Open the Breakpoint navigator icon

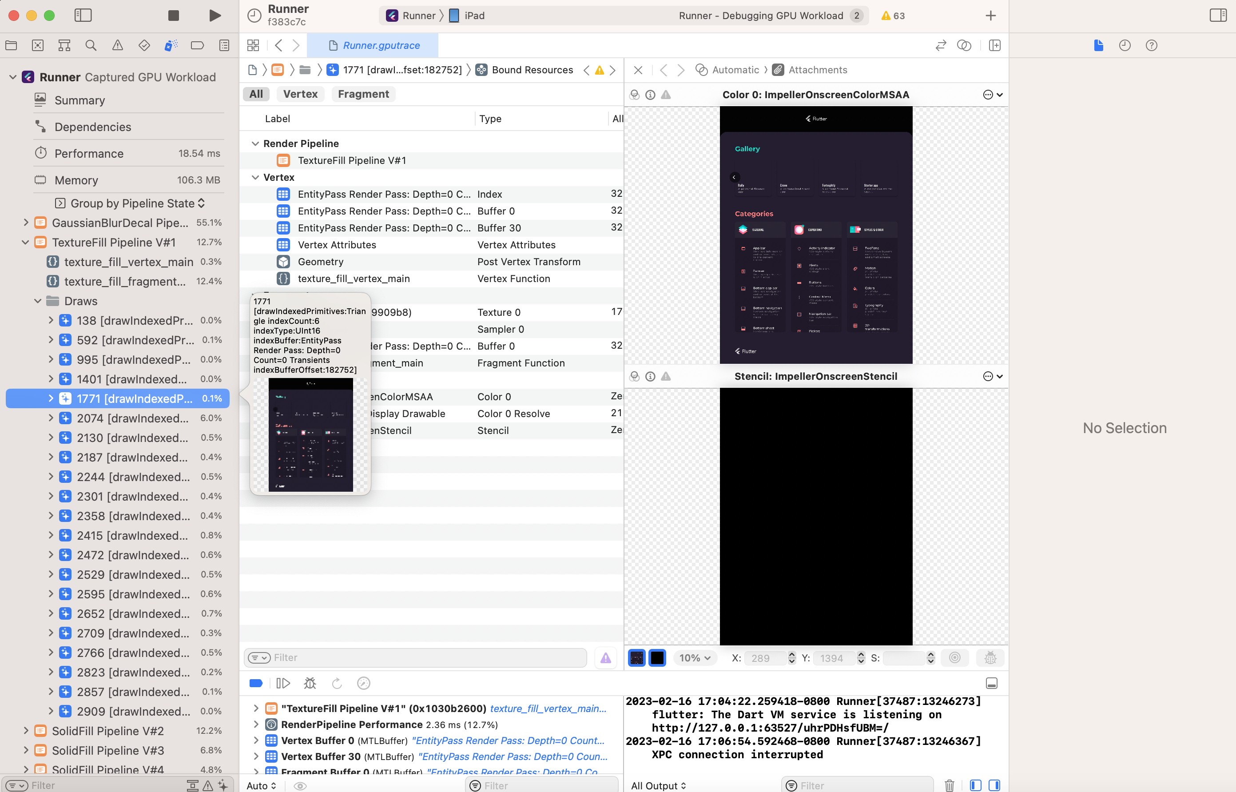[x=198, y=45]
